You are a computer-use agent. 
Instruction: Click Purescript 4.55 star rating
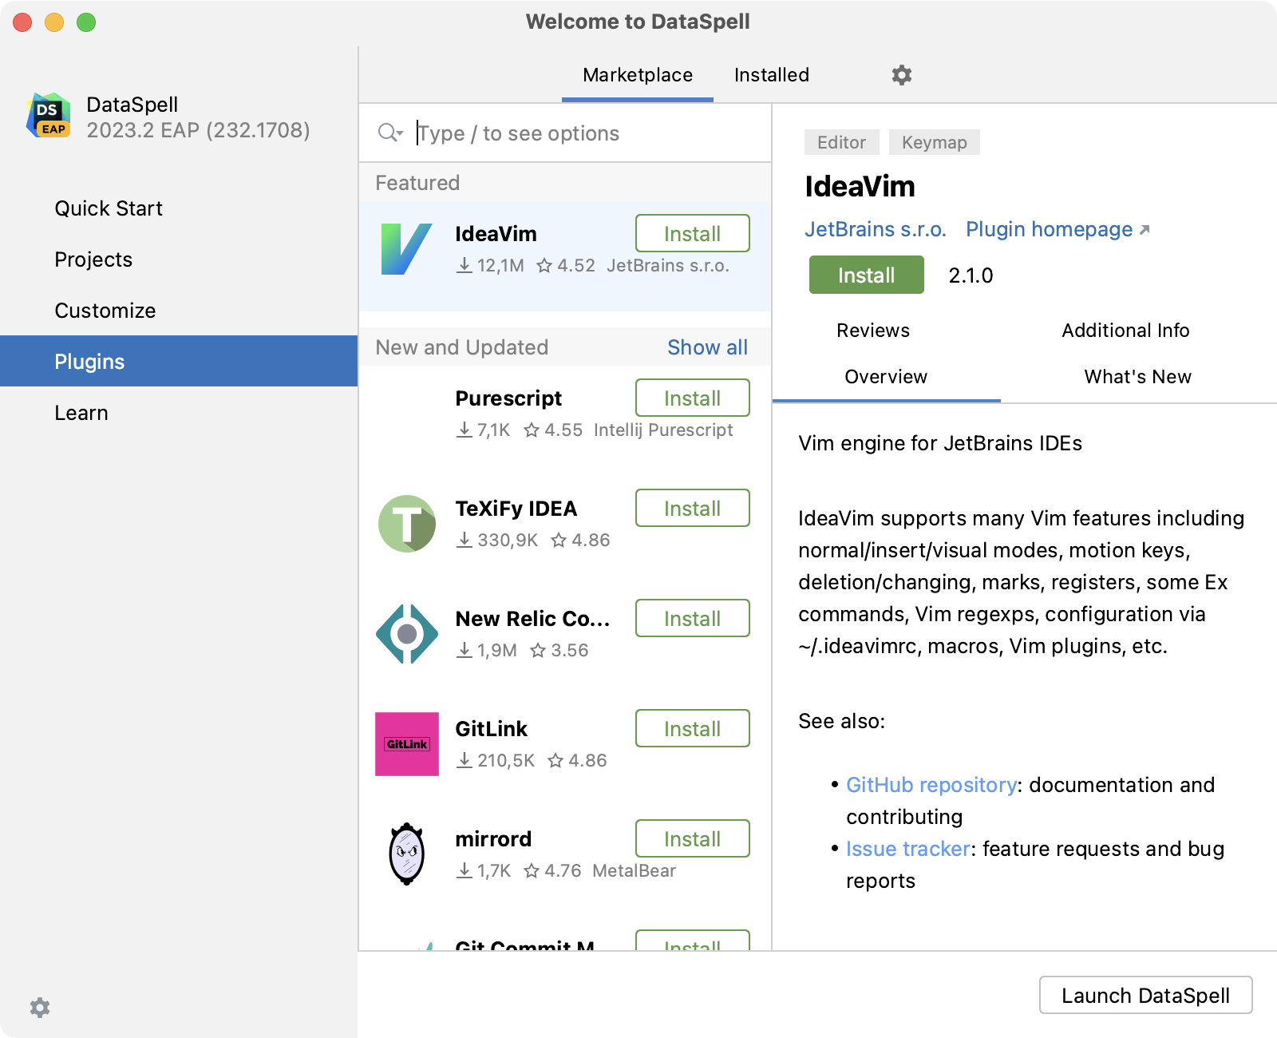point(553,430)
